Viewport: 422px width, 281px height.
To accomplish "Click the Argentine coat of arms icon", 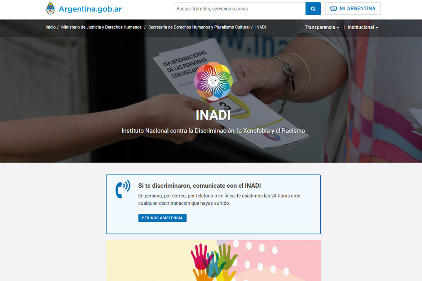I will [50, 9].
